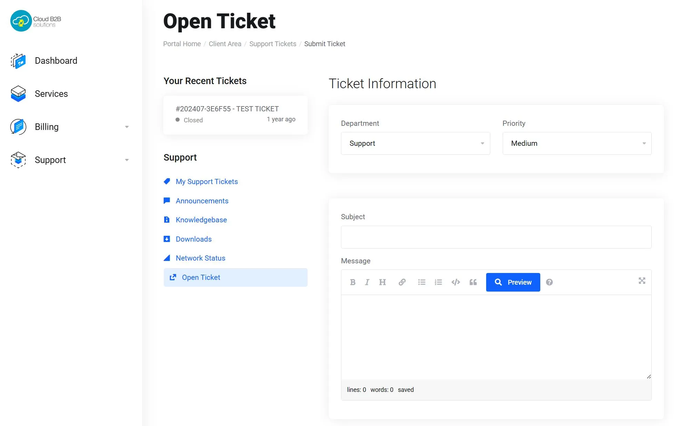Click the Services sidebar icon
This screenshot has height=426, width=682.
pyautogui.click(x=18, y=94)
